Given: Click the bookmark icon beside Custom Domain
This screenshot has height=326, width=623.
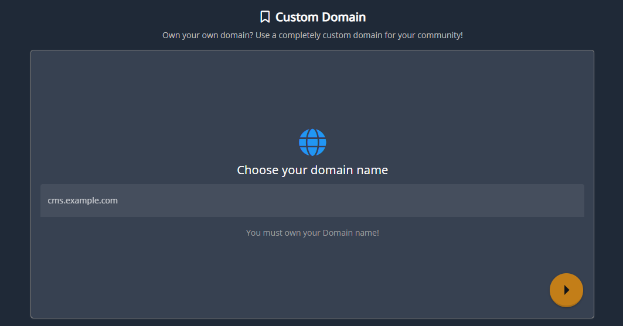Looking at the screenshot, I should tap(265, 17).
